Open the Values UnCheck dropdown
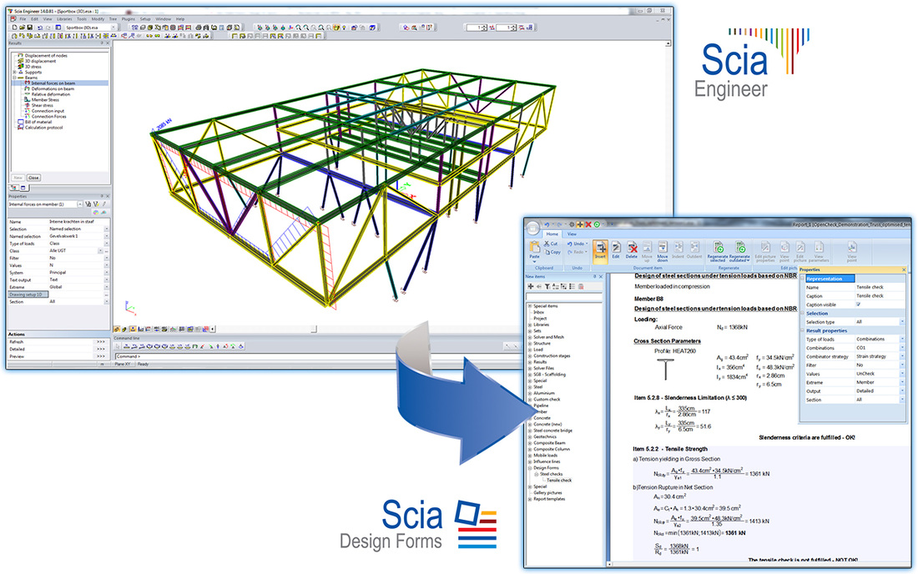 click(902, 373)
